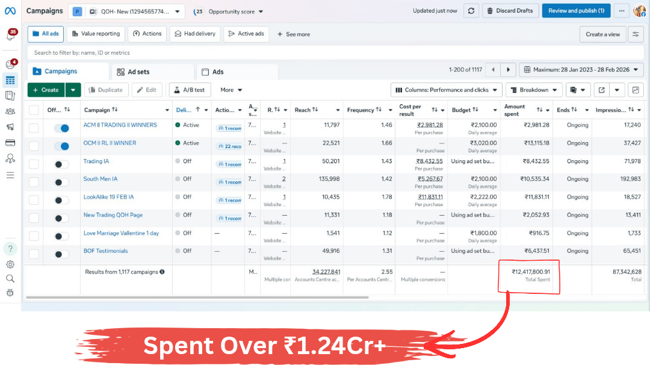Image resolution: width=650 pixels, height=380 pixels.
Task: Select the Active ads filter tab
Action: point(246,34)
